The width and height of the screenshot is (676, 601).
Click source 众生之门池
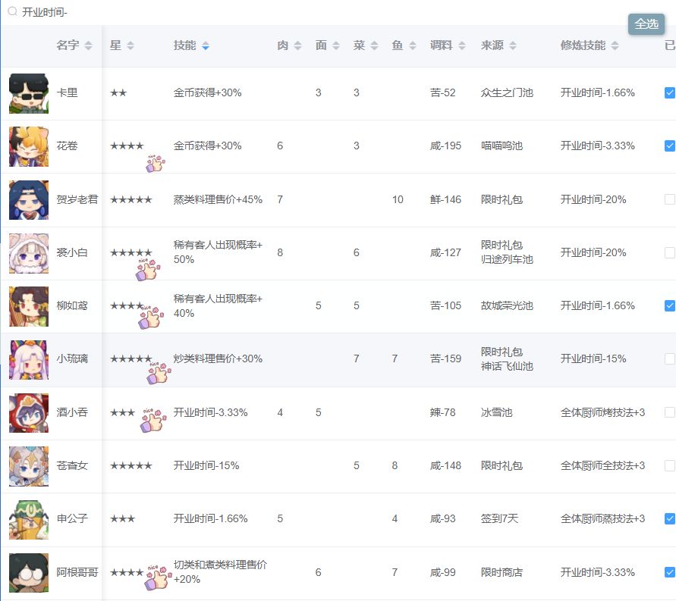tap(507, 92)
